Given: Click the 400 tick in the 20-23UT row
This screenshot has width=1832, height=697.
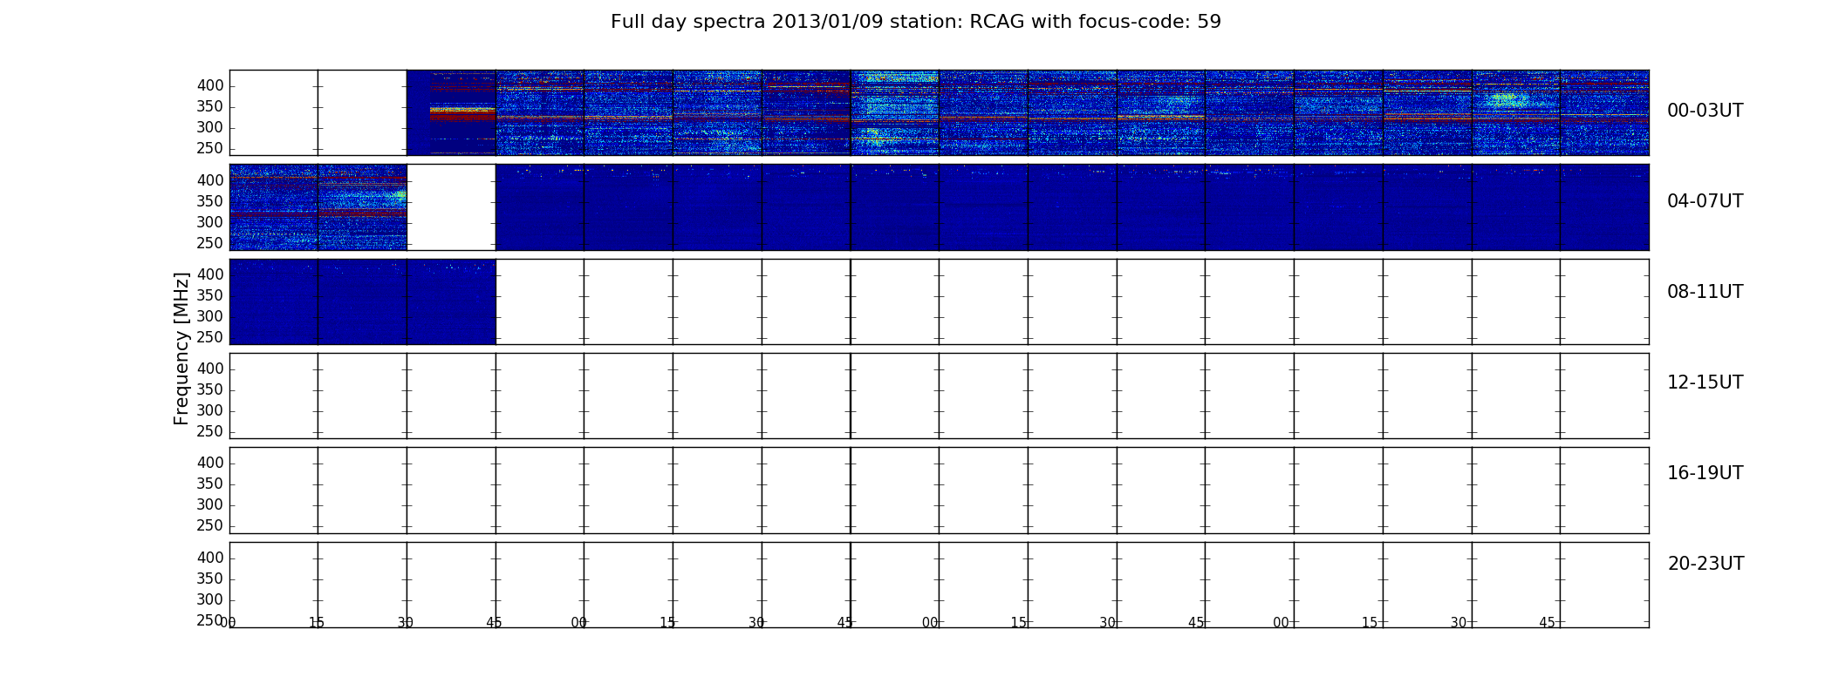Looking at the screenshot, I should pyautogui.click(x=209, y=558).
